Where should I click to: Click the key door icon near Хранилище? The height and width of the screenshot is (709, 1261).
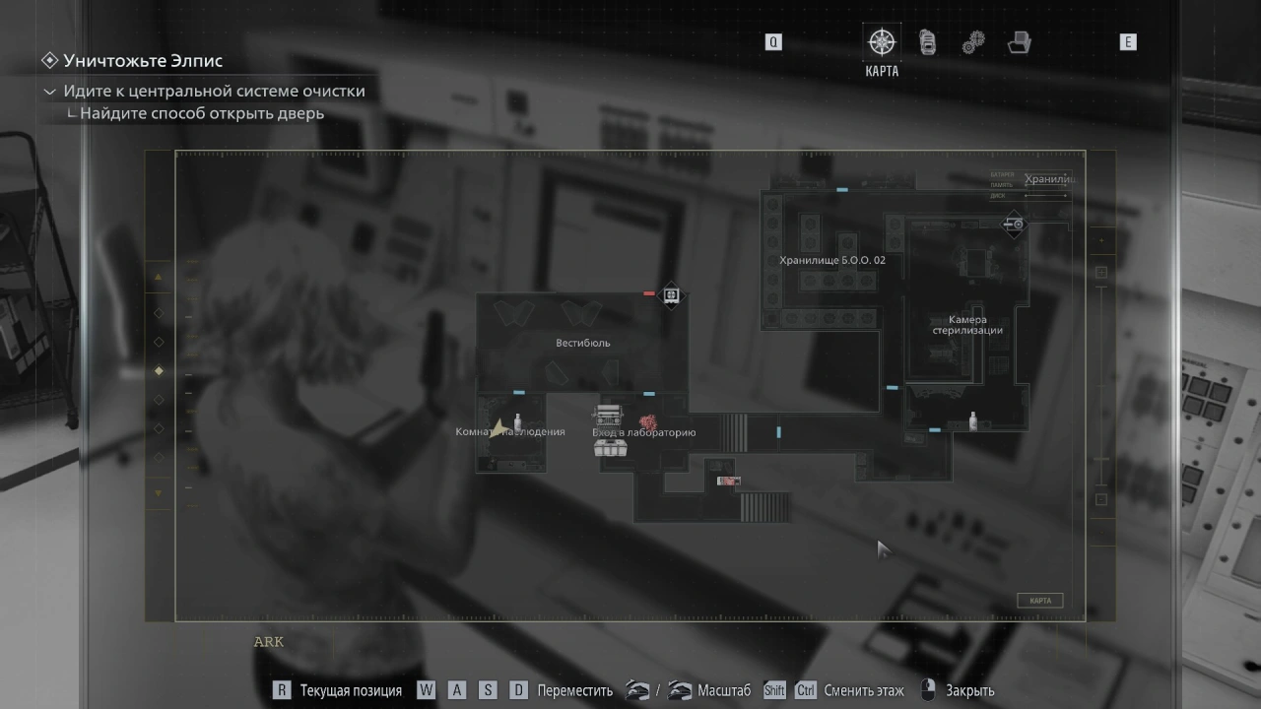tap(1014, 225)
